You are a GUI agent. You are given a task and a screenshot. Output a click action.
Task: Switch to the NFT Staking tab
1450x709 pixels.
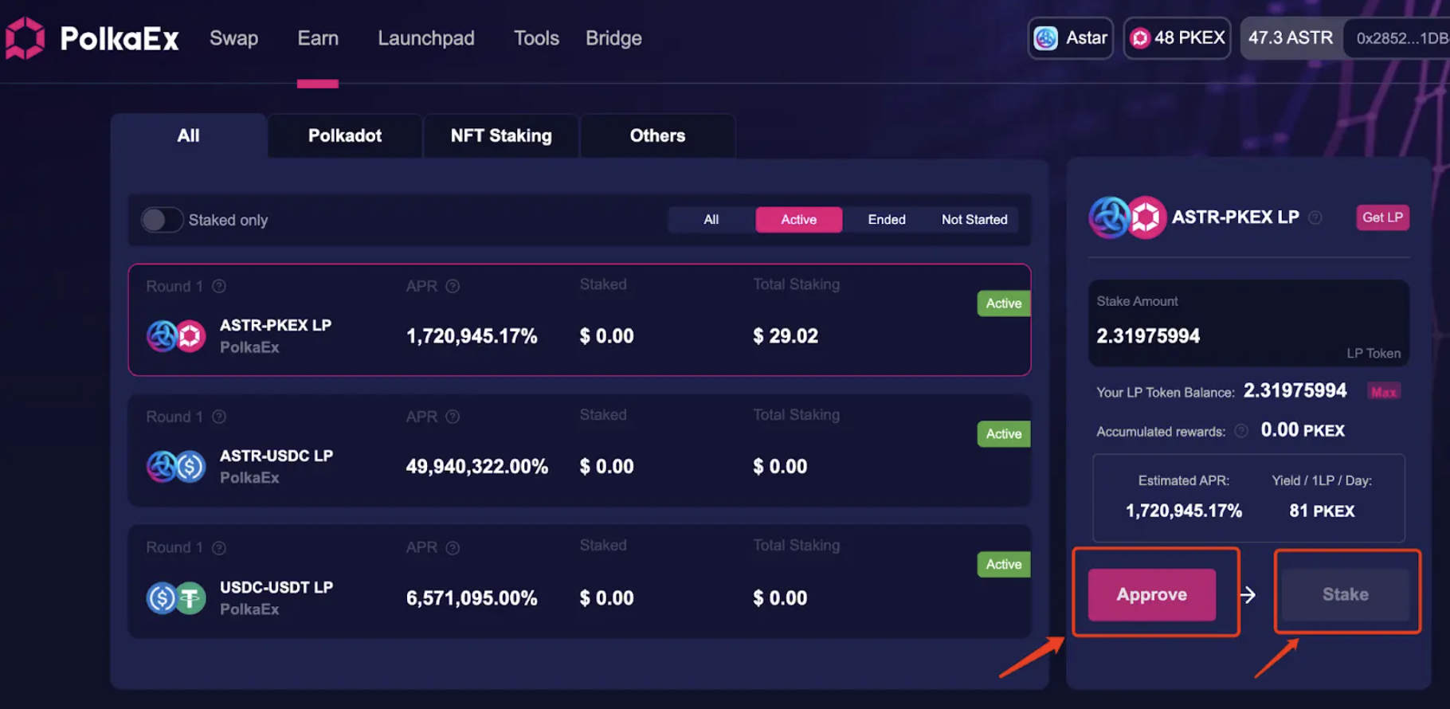tap(501, 135)
